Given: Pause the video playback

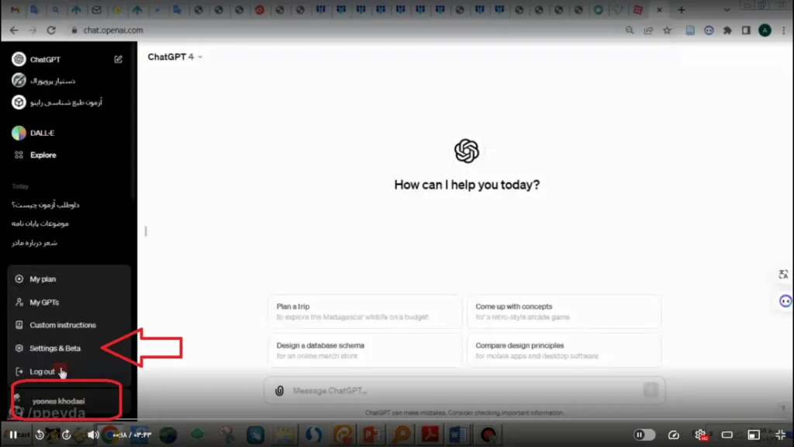Looking at the screenshot, I should point(13,435).
